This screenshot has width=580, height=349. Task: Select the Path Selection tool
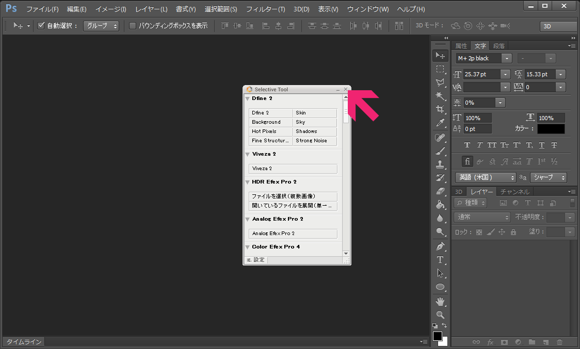440,273
